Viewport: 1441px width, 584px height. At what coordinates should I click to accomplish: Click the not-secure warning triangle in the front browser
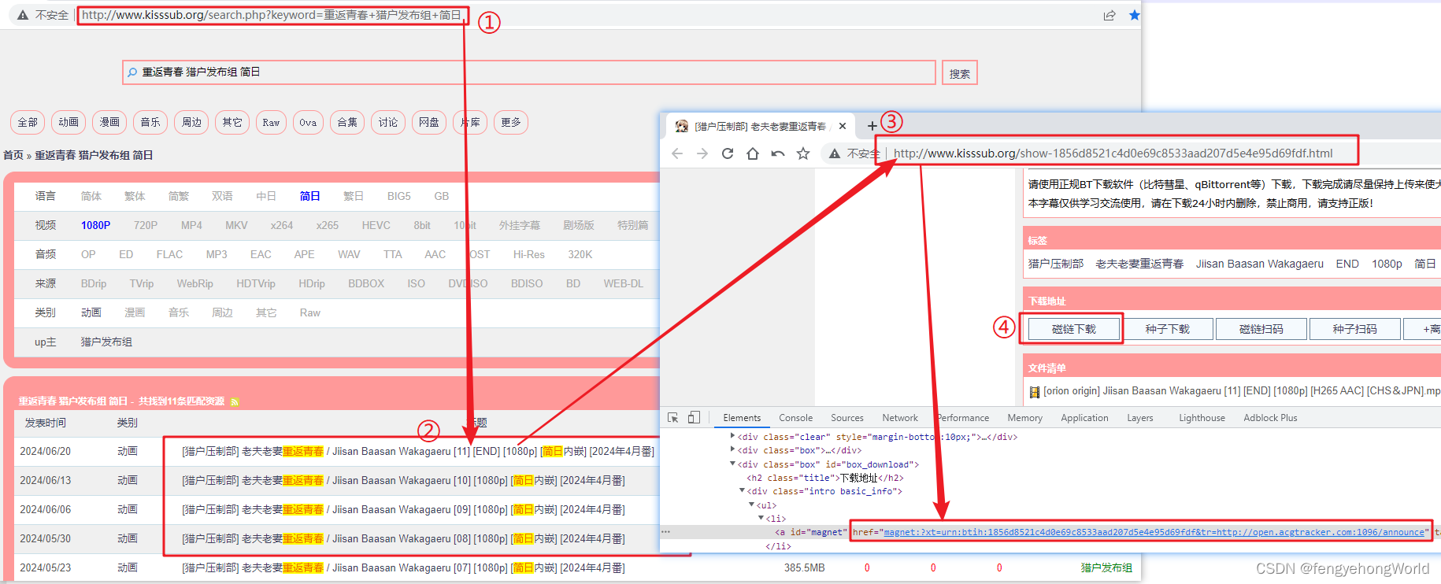pyautogui.click(x=835, y=153)
